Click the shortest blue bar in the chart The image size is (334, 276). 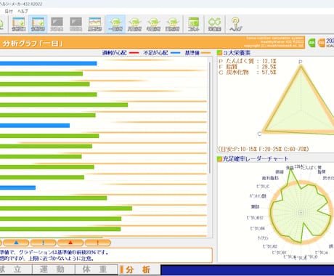(x=17, y=187)
